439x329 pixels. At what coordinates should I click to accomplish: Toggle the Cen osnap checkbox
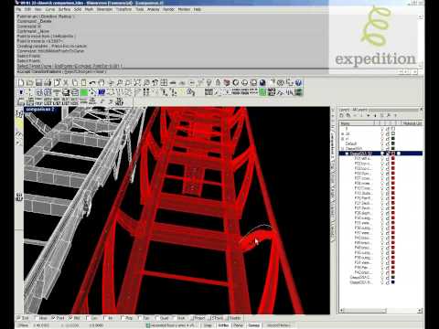(x=88, y=318)
